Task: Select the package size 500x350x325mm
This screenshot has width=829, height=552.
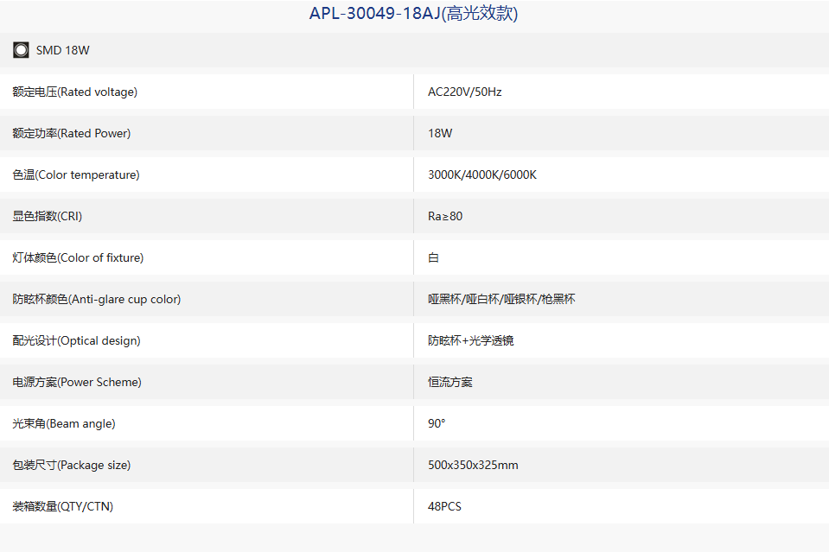Action: coord(473,465)
